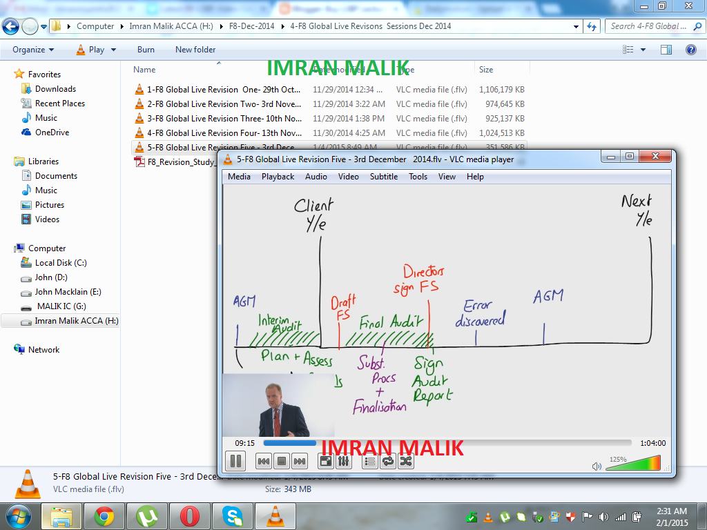This screenshot has width=707, height=530.
Task: Toggle VLC fullscreen video button
Action: coord(326,461)
